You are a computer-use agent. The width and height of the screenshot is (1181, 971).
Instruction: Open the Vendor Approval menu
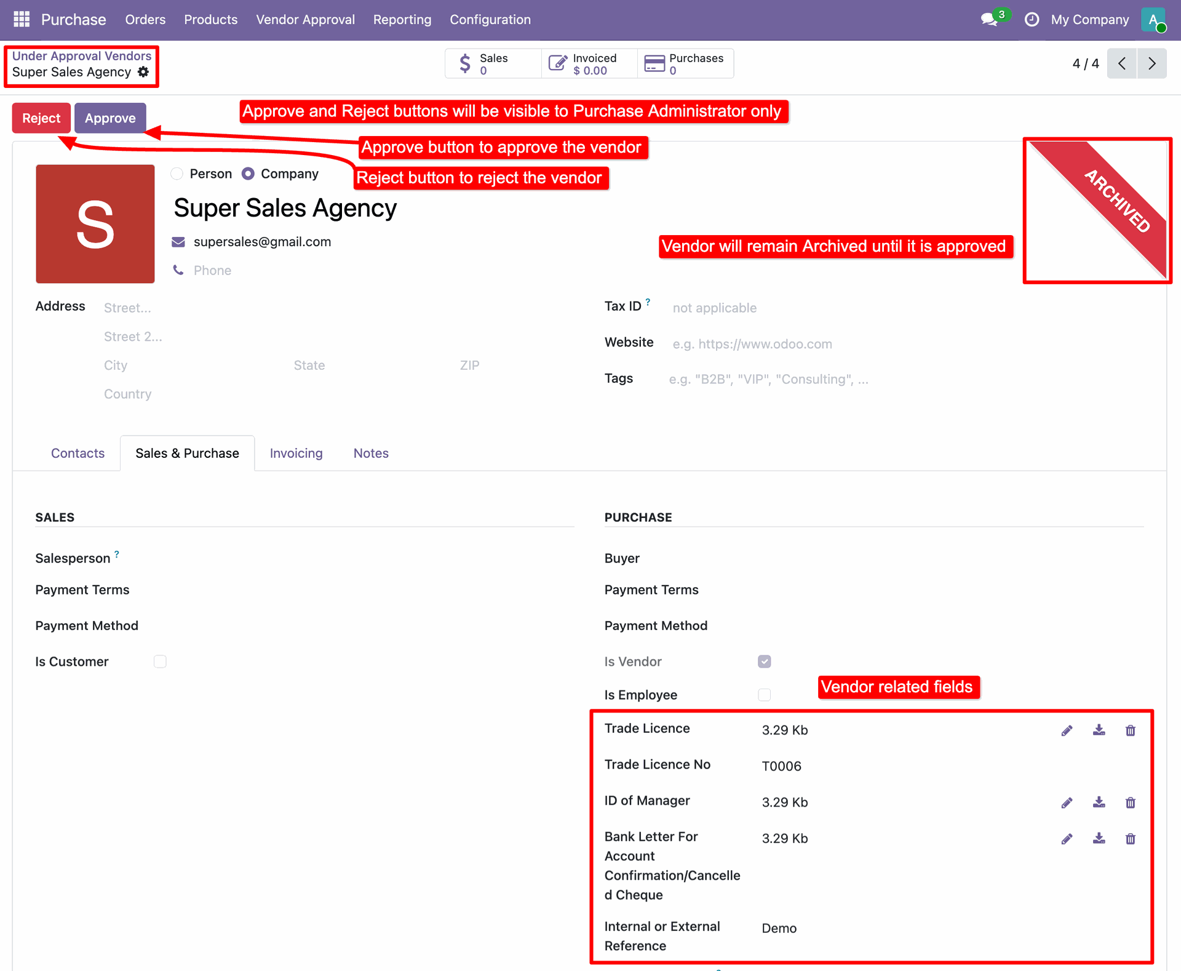pos(305,20)
